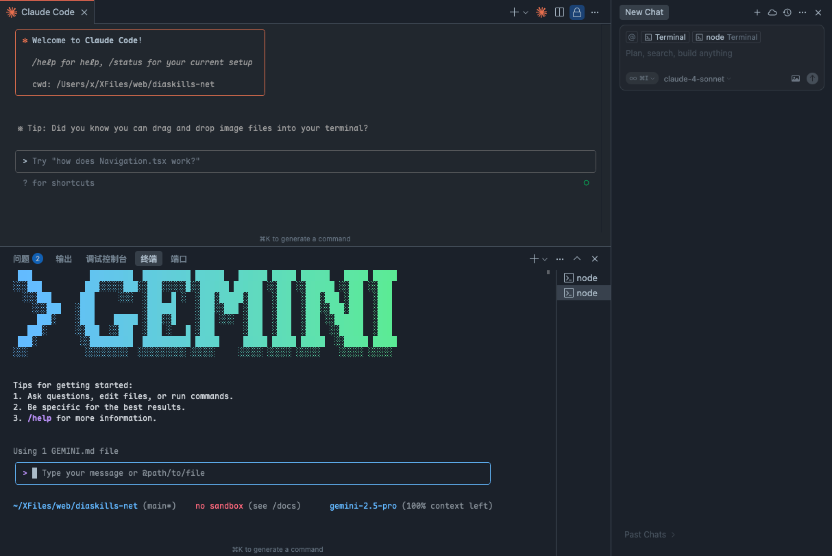The width and height of the screenshot is (832, 556).
Task: Switch to the 输出 tab
Action: click(64, 259)
